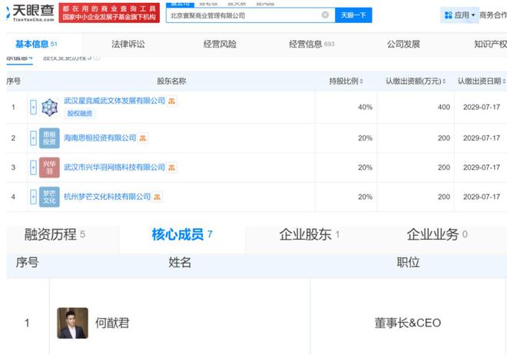Switch to the 经营风险 tab

click(220, 45)
